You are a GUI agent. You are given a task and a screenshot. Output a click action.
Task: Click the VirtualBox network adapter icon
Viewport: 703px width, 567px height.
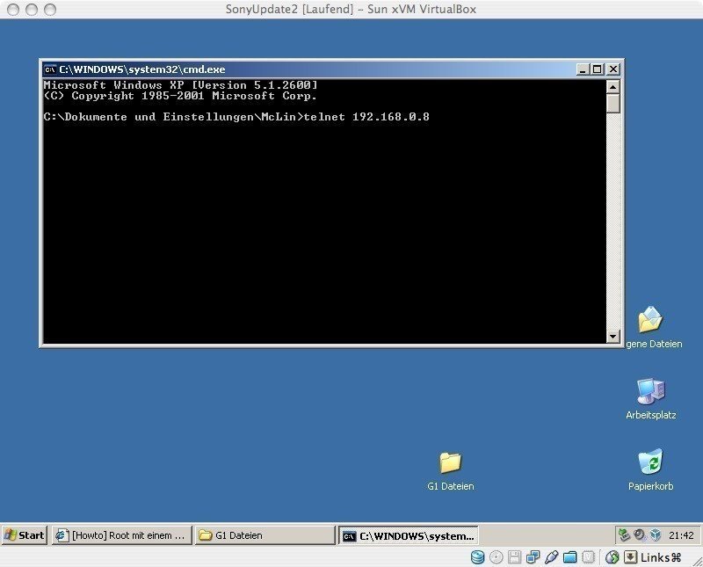(533, 557)
